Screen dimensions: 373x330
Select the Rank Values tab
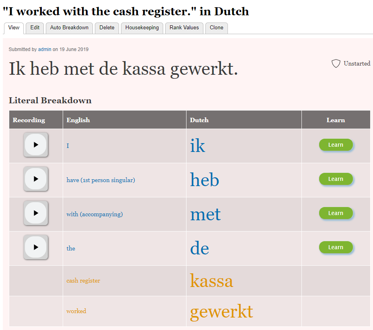pos(184,28)
